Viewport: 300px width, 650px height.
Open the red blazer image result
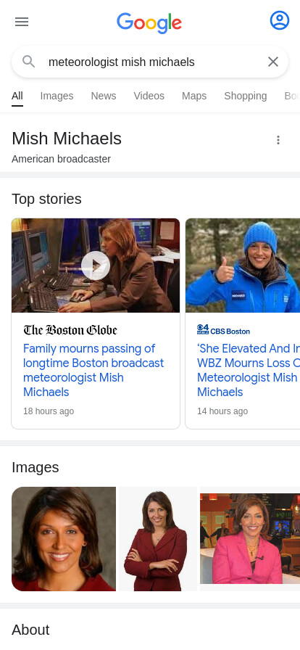158,539
